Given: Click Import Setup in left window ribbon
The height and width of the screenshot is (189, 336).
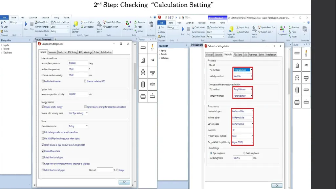Looking at the screenshot, I should [87, 22].
